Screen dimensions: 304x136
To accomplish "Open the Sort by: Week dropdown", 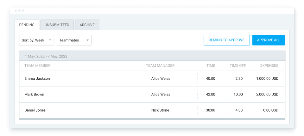I will [x=36, y=40].
